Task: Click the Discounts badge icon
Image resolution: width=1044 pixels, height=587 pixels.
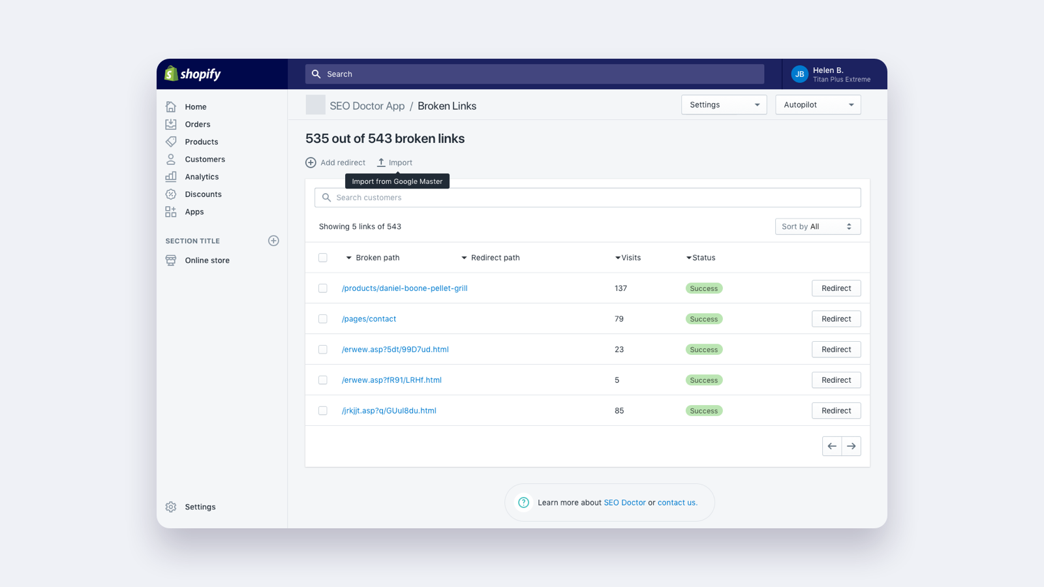Action: click(x=171, y=194)
